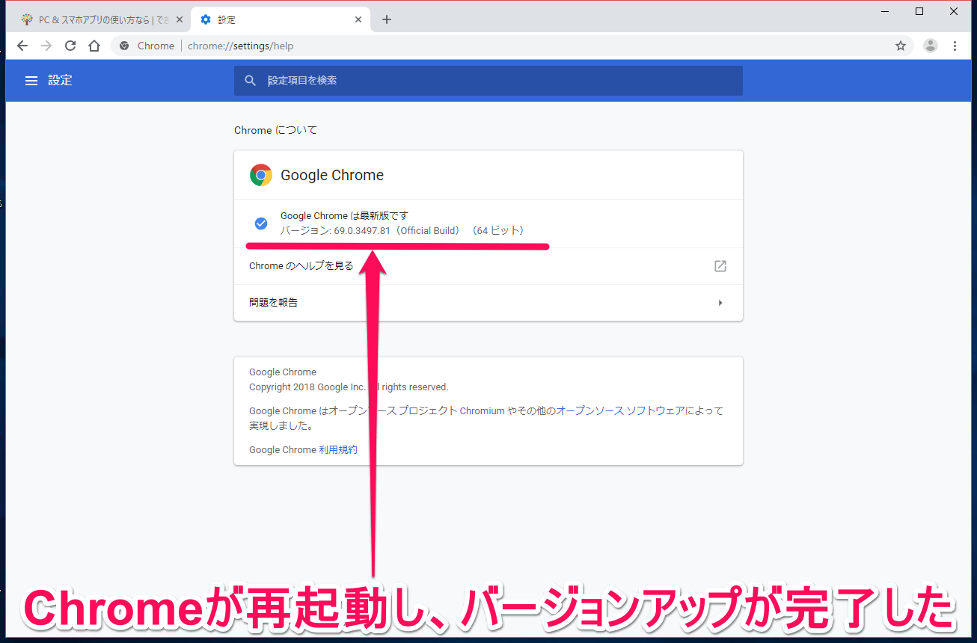977x643 pixels.
Task: Open the 利用規約 terms link
Action: tap(338, 449)
